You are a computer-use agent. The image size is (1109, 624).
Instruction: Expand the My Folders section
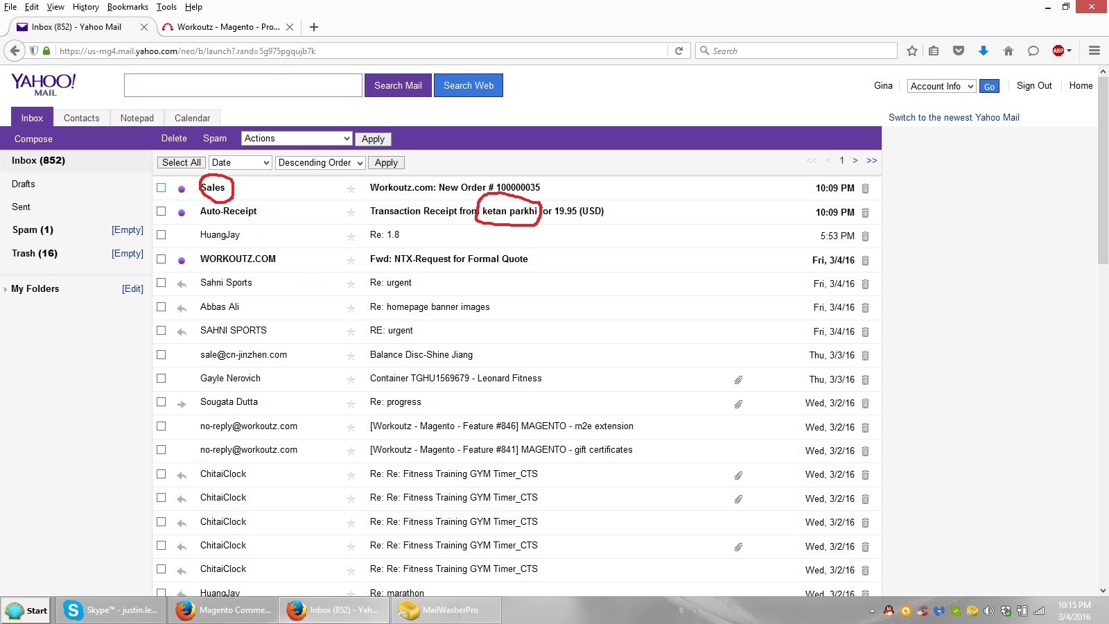(x=6, y=289)
